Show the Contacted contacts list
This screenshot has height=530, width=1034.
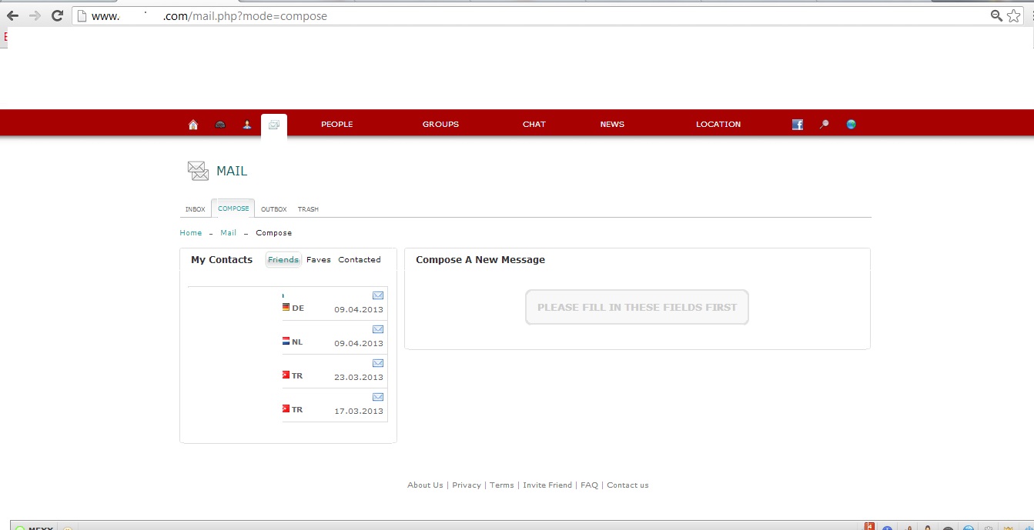(x=360, y=260)
